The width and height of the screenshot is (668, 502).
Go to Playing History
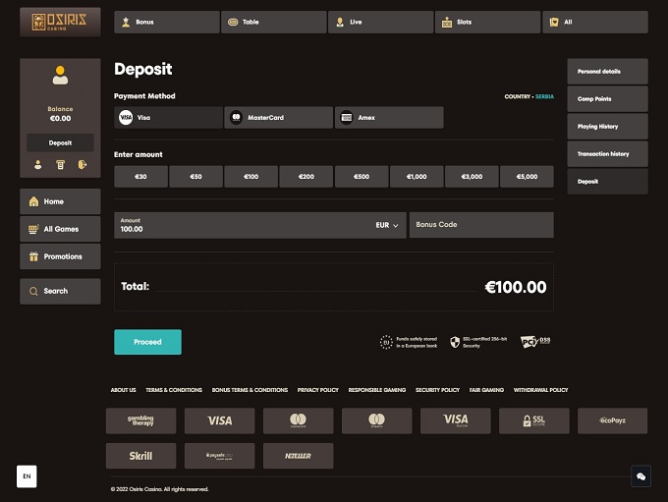click(607, 126)
